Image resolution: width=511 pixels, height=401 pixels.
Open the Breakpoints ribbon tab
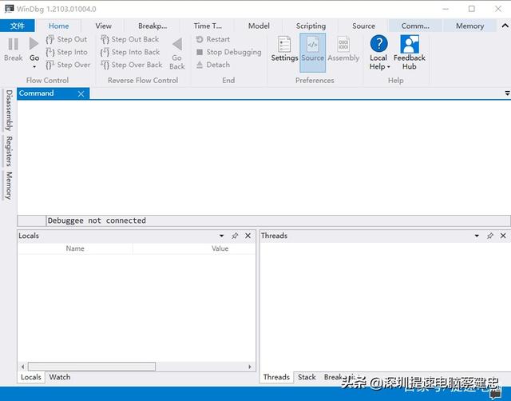[x=153, y=26]
